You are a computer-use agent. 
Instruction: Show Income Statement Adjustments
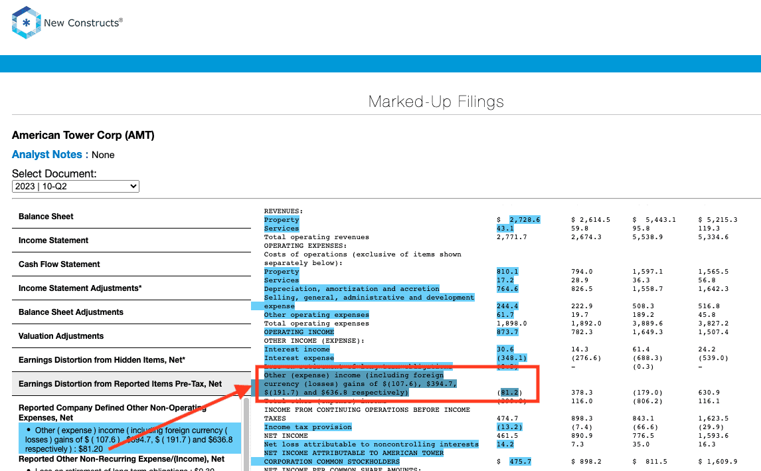pyautogui.click(x=131, y=288)
